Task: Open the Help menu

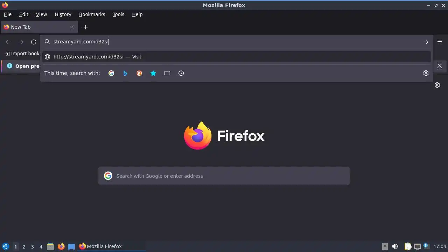Action: [x=137, y=14]
